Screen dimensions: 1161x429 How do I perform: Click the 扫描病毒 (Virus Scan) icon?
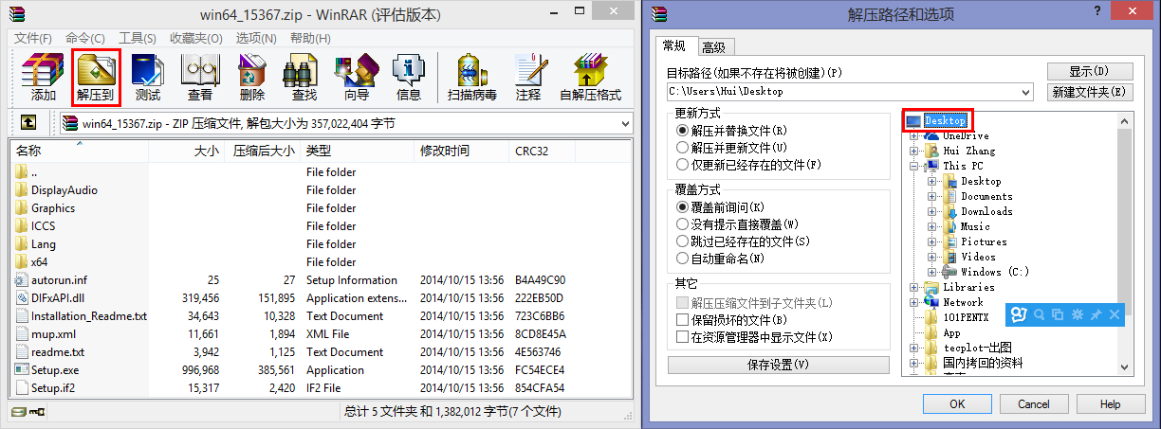pos(472,78)
